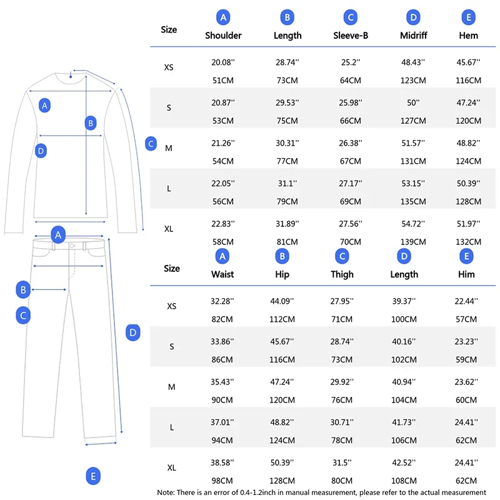Click the D badge right of the pants
This screenshot has height=500, width=500.
(x=132, y=332)
